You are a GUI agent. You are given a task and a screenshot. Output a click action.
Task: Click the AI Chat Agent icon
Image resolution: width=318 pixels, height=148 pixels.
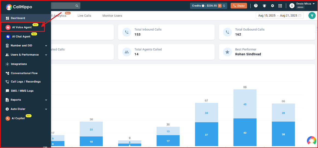point(8,37)
